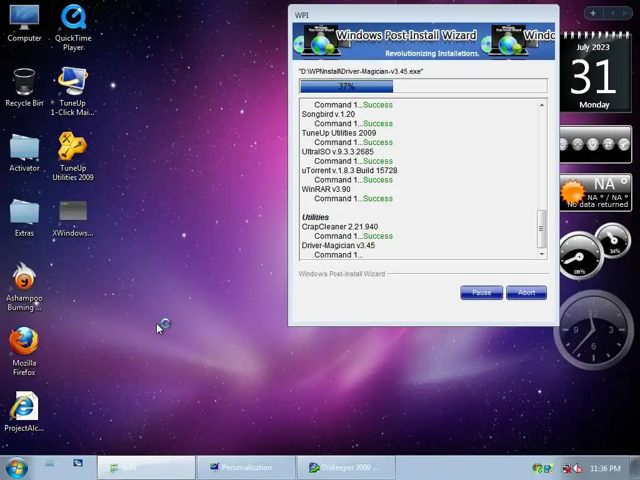Click the Utilities section heading in log
Viewport: 640px width, 480px height.
point(315,217)
